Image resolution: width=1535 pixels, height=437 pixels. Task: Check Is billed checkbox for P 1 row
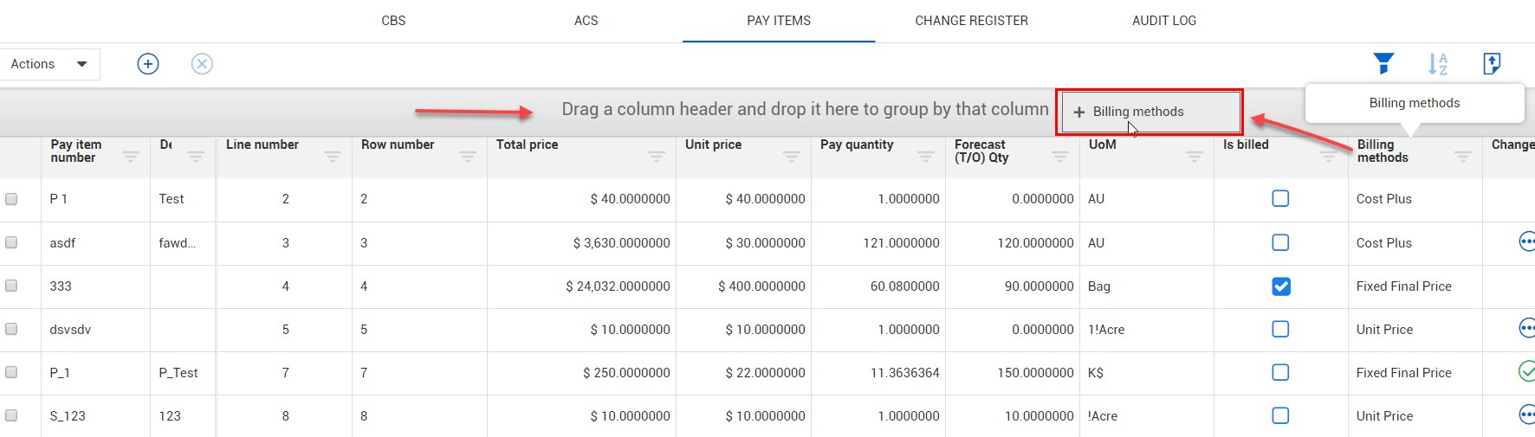[x=1280, y=199]
